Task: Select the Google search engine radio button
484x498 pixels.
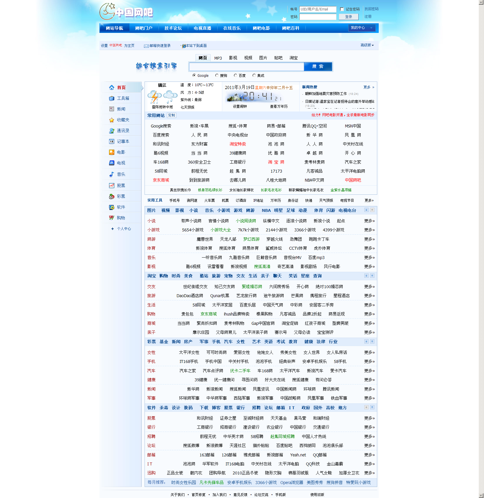Action: point(194,75)
